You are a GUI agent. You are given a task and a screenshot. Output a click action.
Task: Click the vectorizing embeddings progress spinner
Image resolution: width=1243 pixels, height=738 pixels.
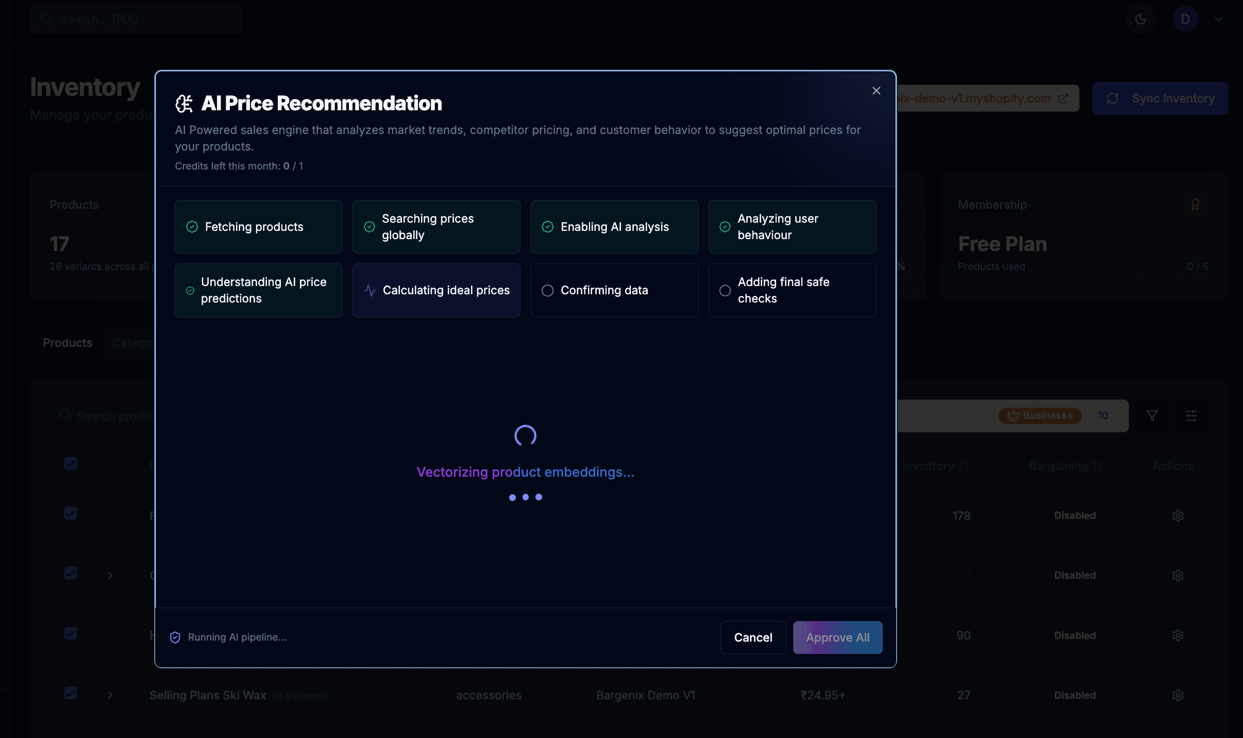525,435
